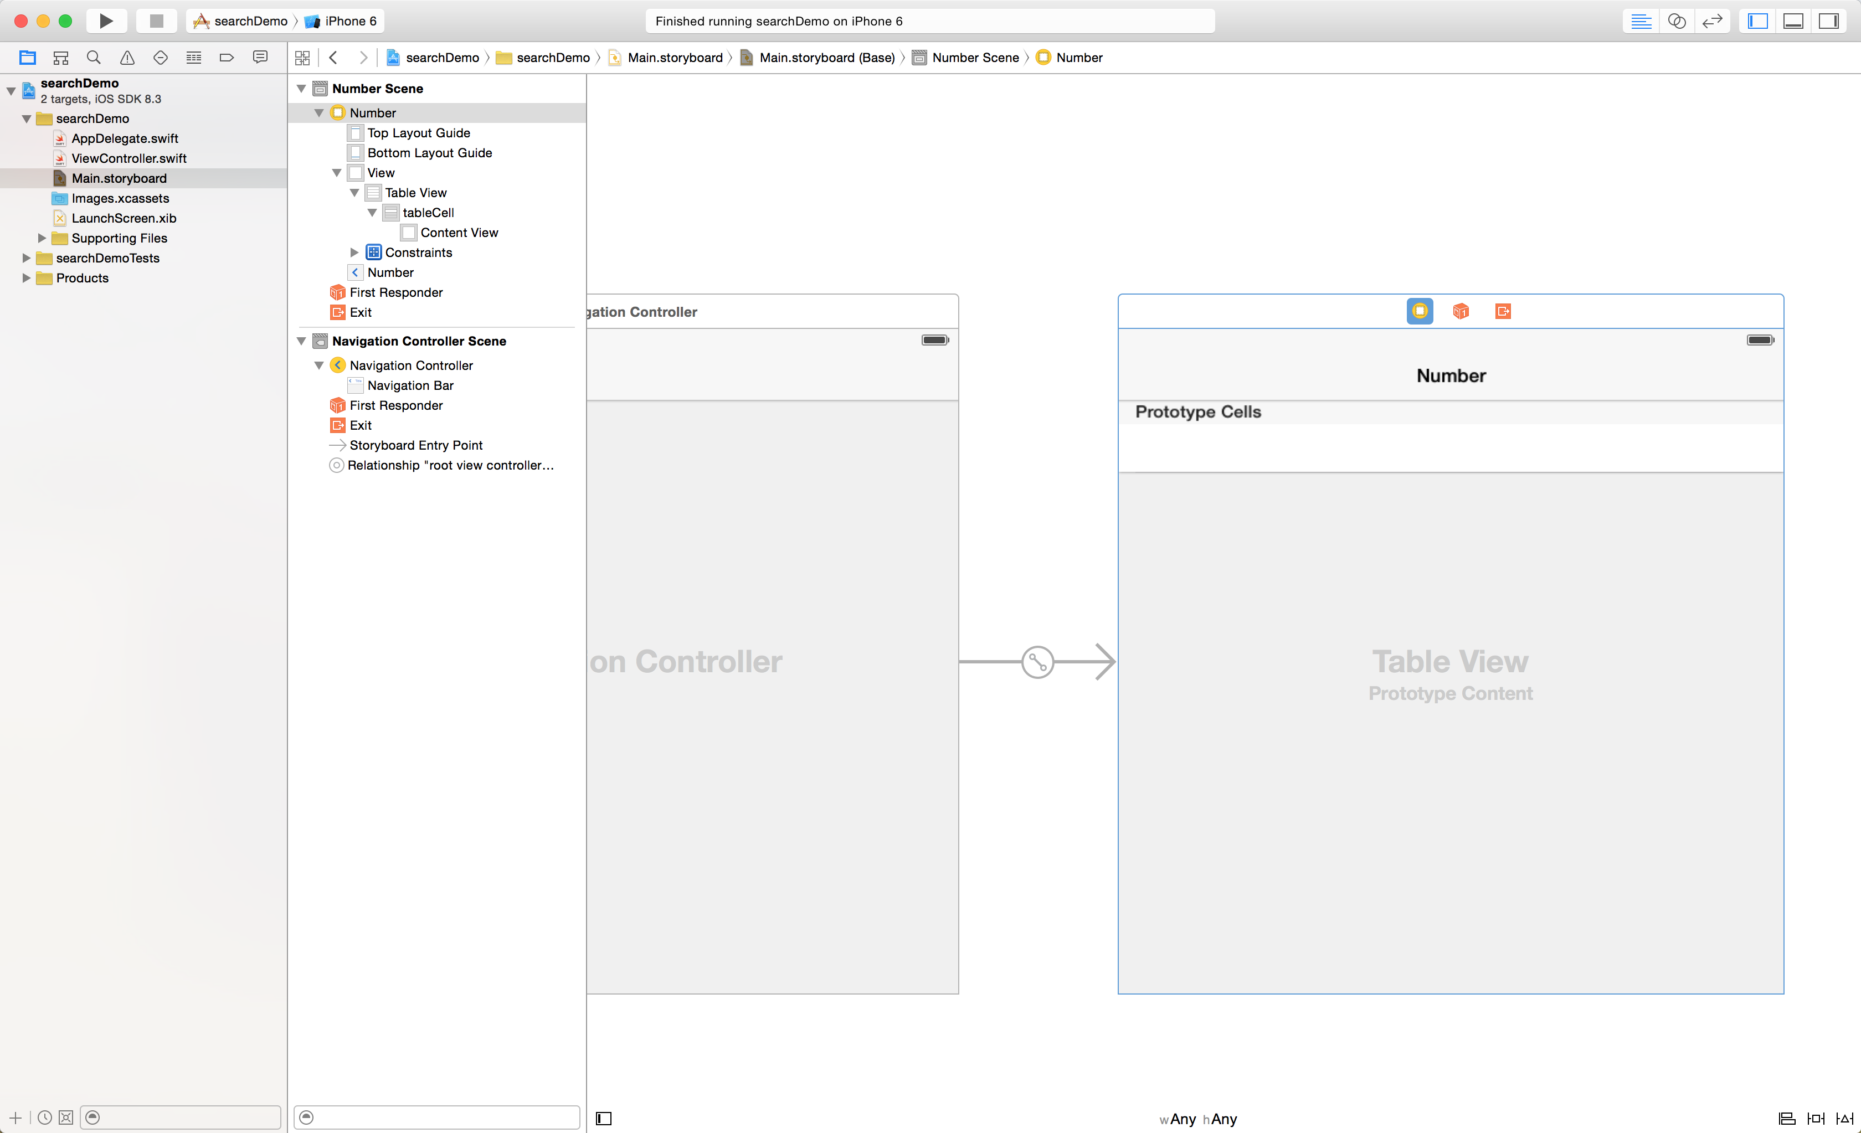Collapse the searchDemo group folder
This screenshot has width=1861, height=1133.
coord(27,119)
